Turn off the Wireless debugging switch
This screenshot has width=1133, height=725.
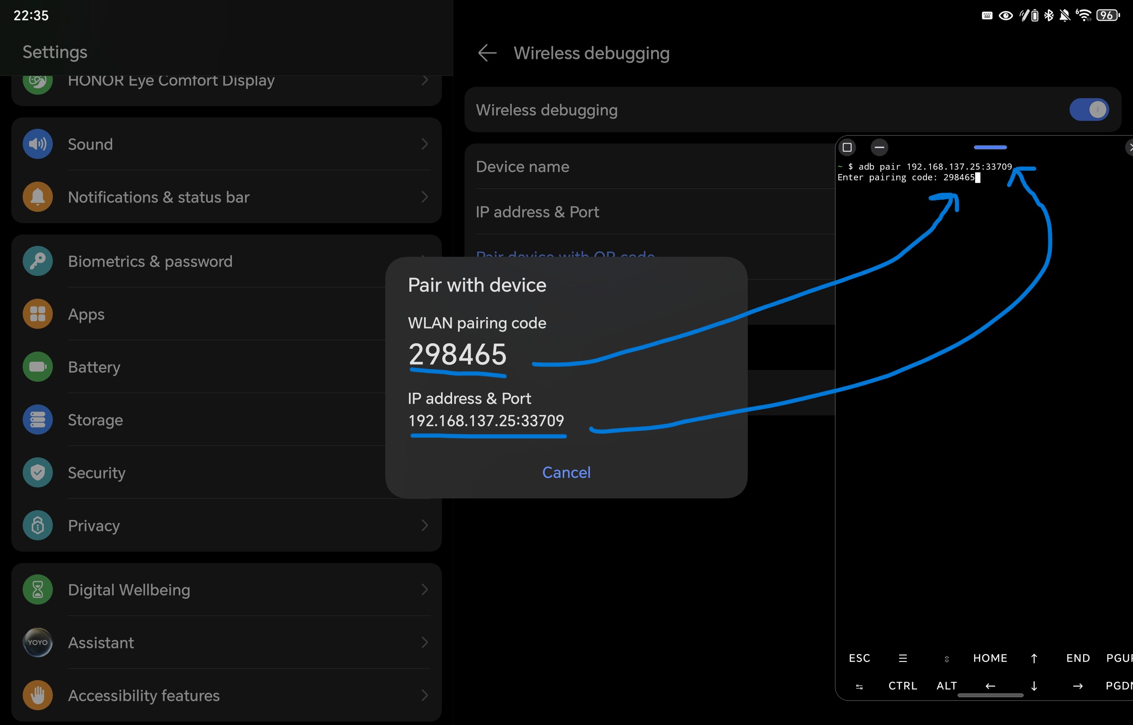pyautogui.click(x=1088, y=110)
